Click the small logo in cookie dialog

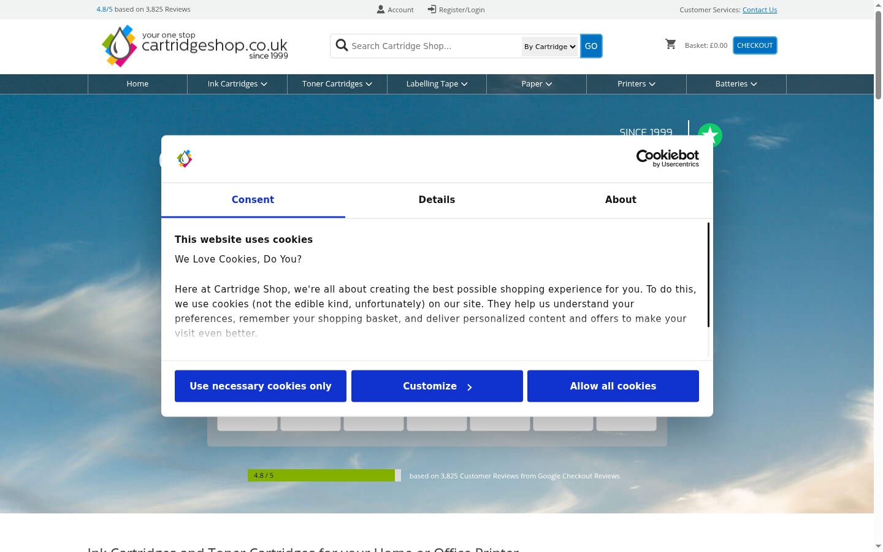tap(185, 159)
